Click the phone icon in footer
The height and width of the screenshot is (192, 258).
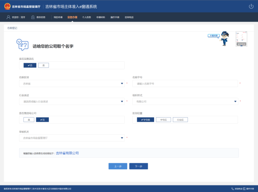pos(233,189)
